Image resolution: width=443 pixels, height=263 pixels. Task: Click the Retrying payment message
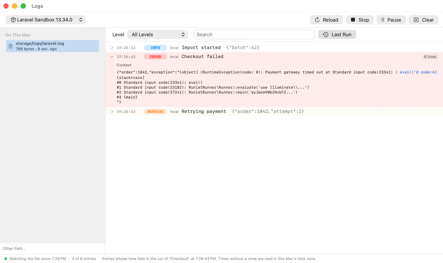pos(204,111)
